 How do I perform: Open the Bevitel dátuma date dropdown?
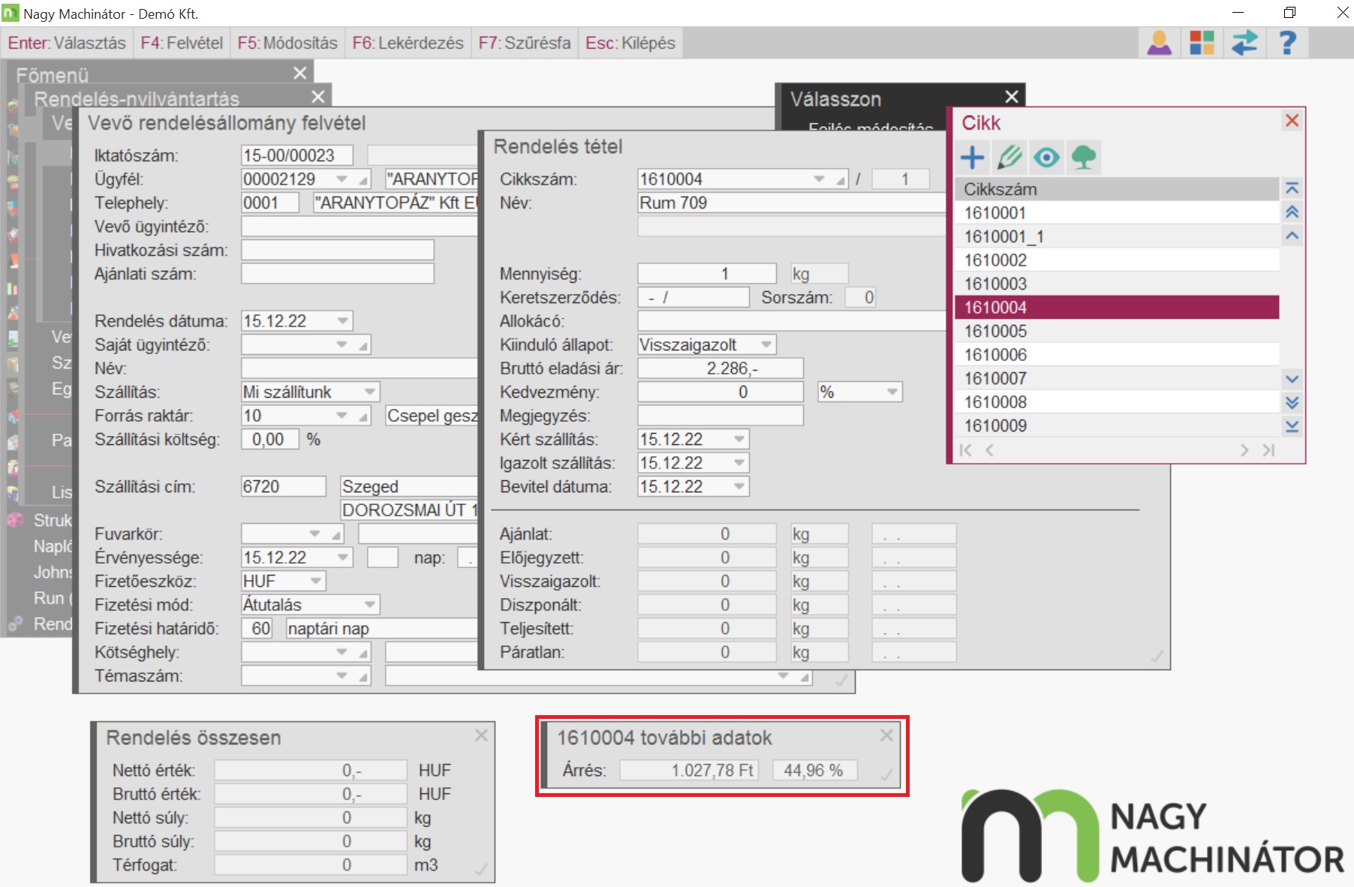tap(739, 487)
